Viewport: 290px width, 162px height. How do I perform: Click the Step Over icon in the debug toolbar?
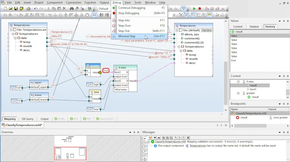(212, 8)
